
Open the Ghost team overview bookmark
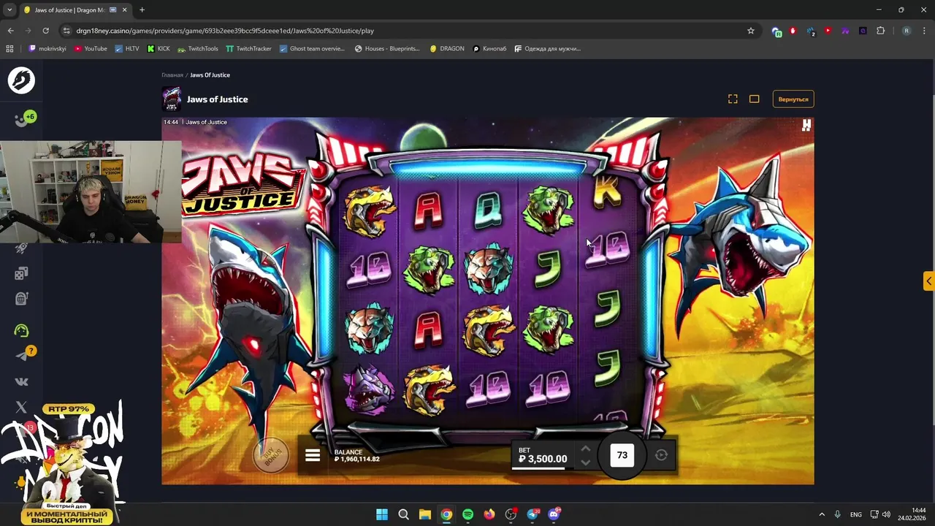(312, 49)
